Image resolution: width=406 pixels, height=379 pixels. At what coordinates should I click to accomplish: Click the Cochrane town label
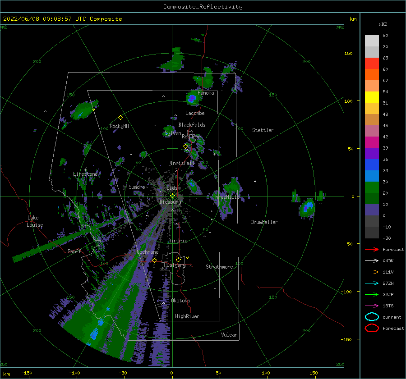148,252
